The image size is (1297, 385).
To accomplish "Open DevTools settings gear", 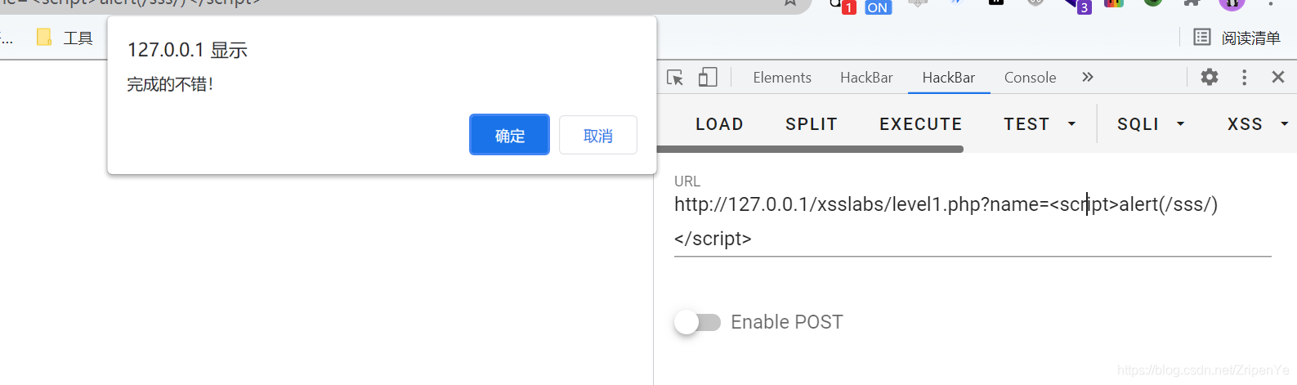I will click(1210, 77).
